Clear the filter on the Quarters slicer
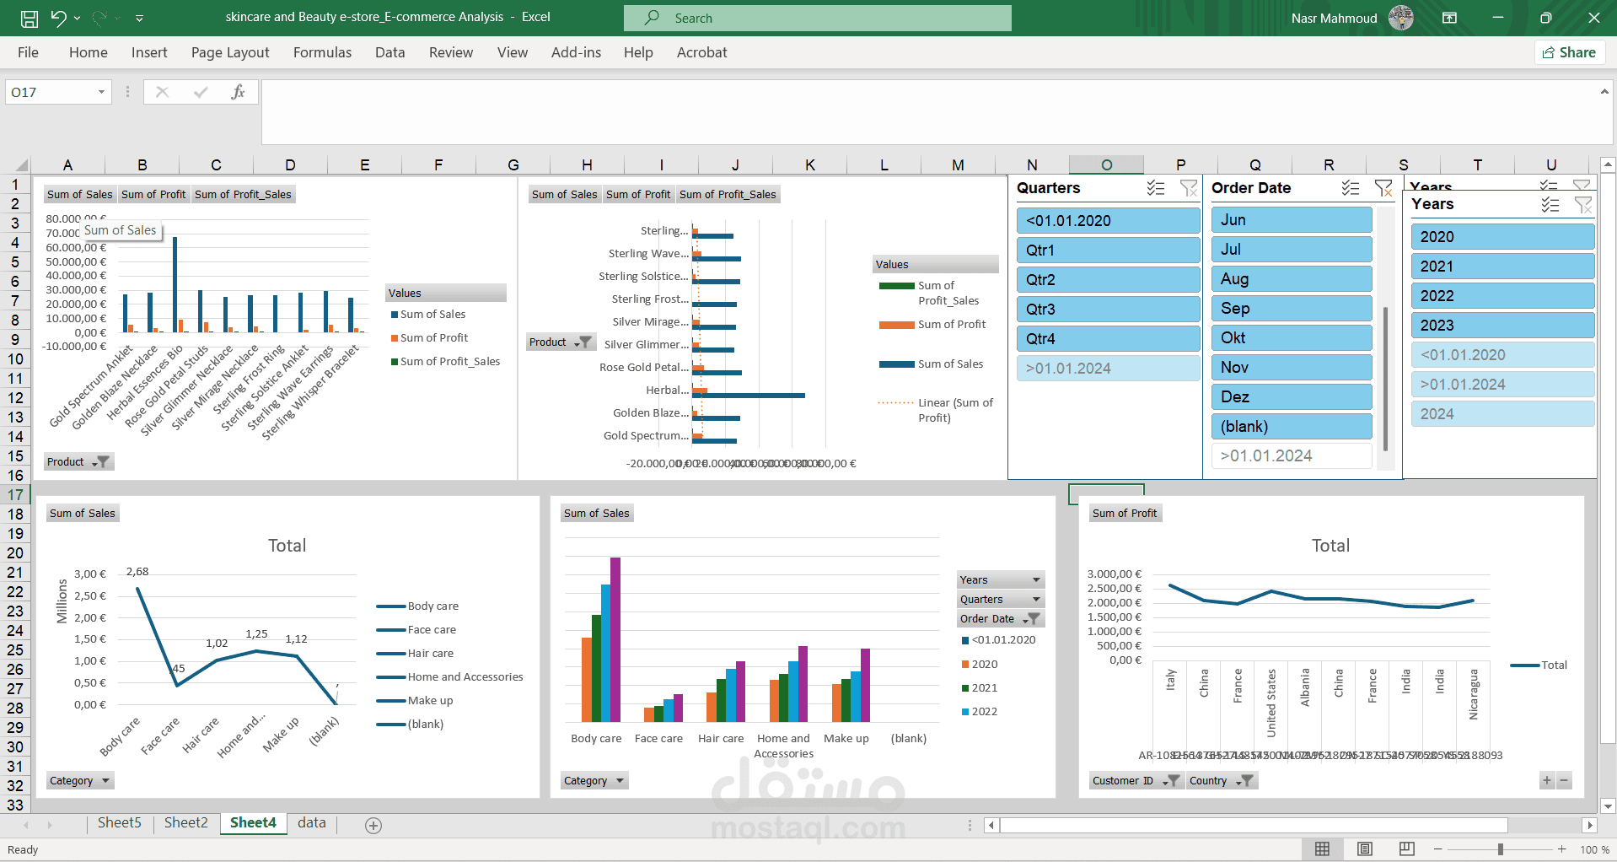The image size is (1617, 862). pos(1188,188)
